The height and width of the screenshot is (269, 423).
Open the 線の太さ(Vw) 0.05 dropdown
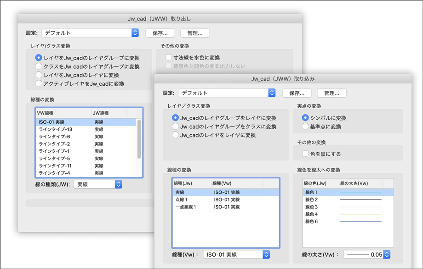pyautogui.click(x=367, y=254)
